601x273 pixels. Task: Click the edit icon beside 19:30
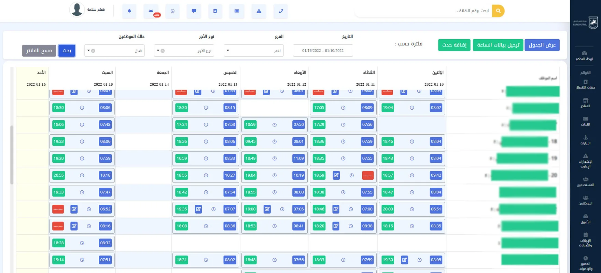click(405, 260)
